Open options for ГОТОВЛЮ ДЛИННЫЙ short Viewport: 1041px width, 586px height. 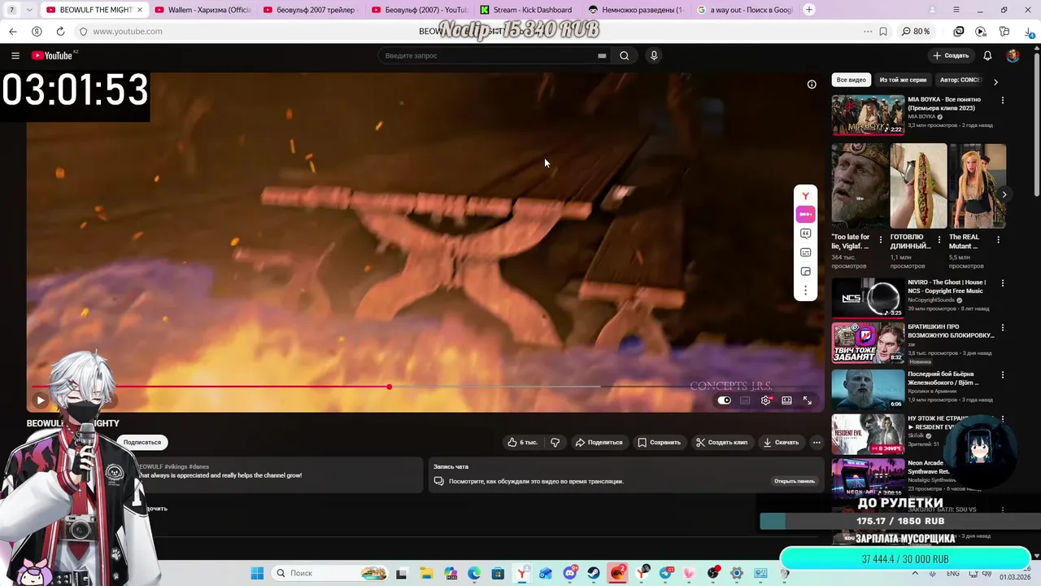pos(939,240)
